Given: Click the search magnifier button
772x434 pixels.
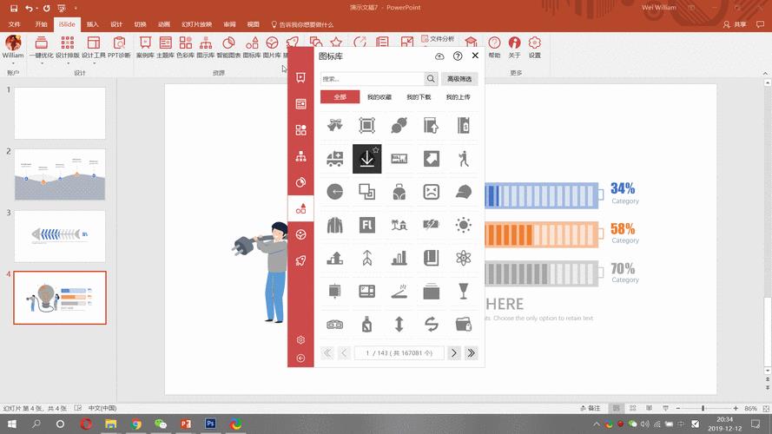Looking at the screenshot, I should 432,79.
